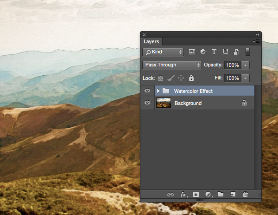Lock all padlock icon
Viewport: 278px width, 215px height.
coord(191,78)
